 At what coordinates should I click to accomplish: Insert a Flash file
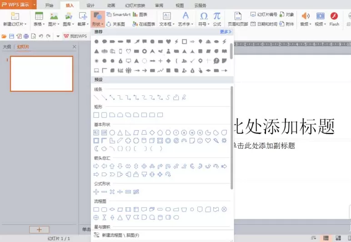coord(334,19)
